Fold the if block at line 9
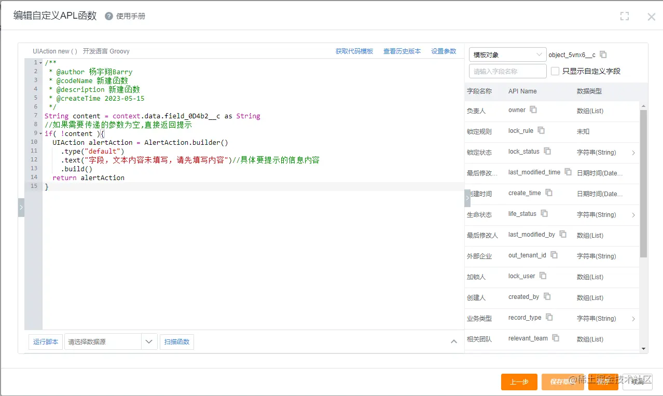 point(41,133)
